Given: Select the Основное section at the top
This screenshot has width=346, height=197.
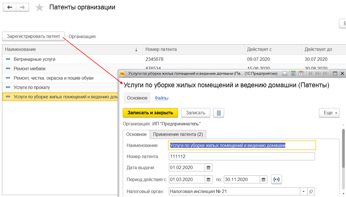Looking at the screenshot, I should pos(137,98).
